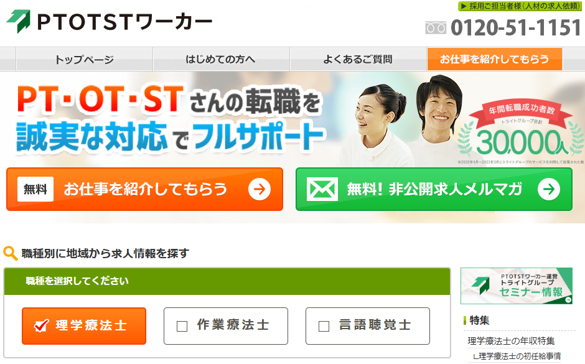Click the 無料! 非公開求人メルマガ green button
585x364 pixels.
coord(434,189)
